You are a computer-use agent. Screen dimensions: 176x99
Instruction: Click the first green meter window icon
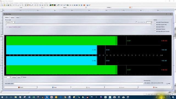click(x=51, y=5)
